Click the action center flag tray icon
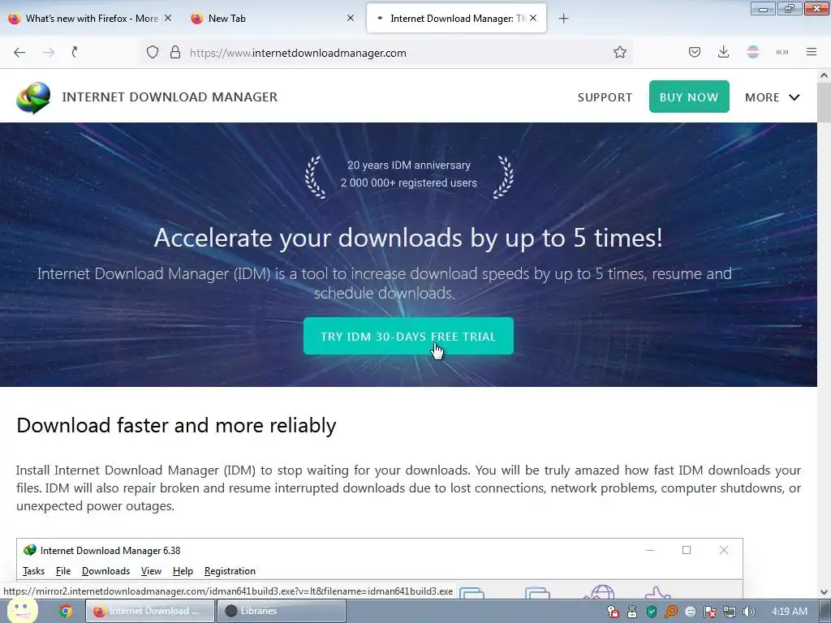Image resolution: width=831 pixels, height=623 pixels. pyautogui.click(x=709, y=612)
